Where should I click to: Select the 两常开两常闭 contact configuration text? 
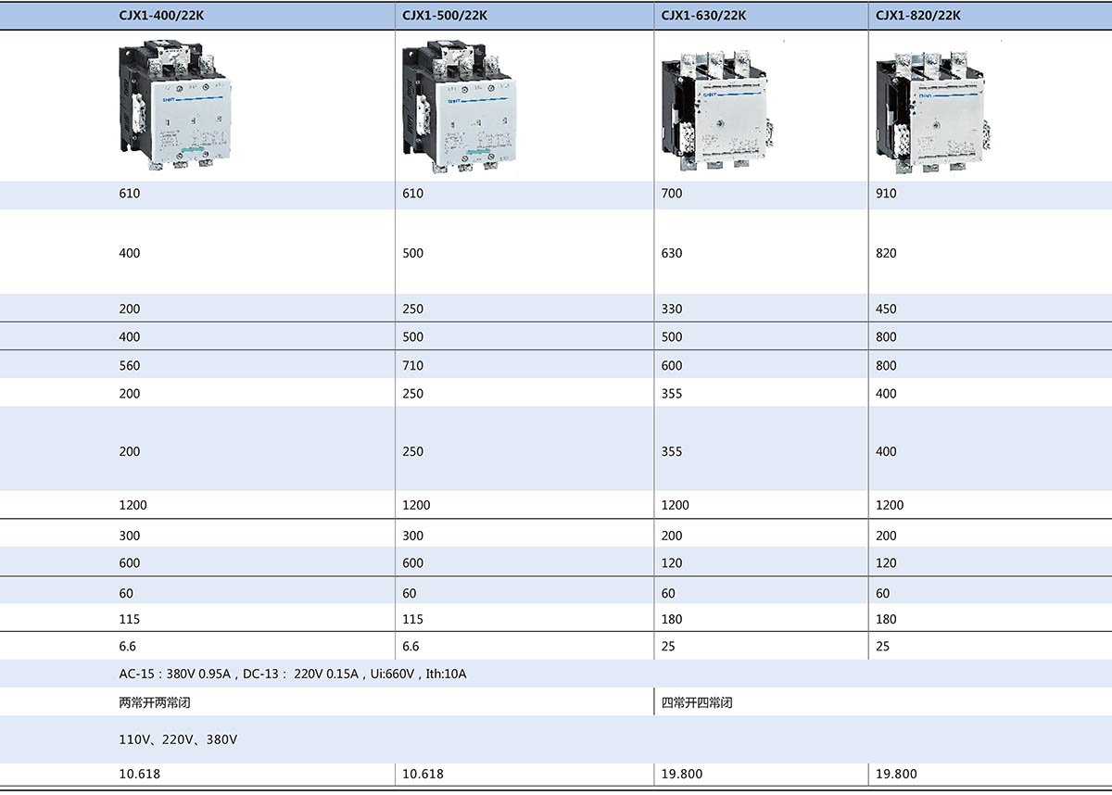tap(155, 702)
